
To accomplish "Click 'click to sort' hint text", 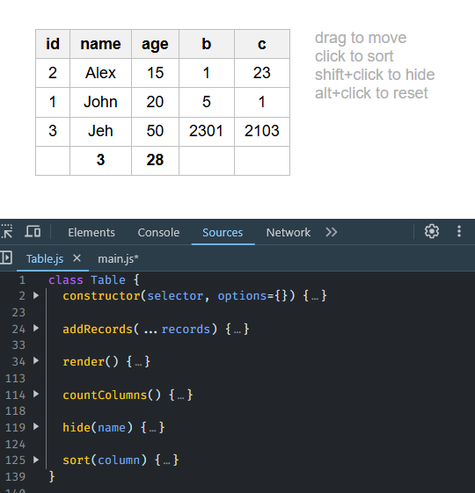I will coord(354,56).
